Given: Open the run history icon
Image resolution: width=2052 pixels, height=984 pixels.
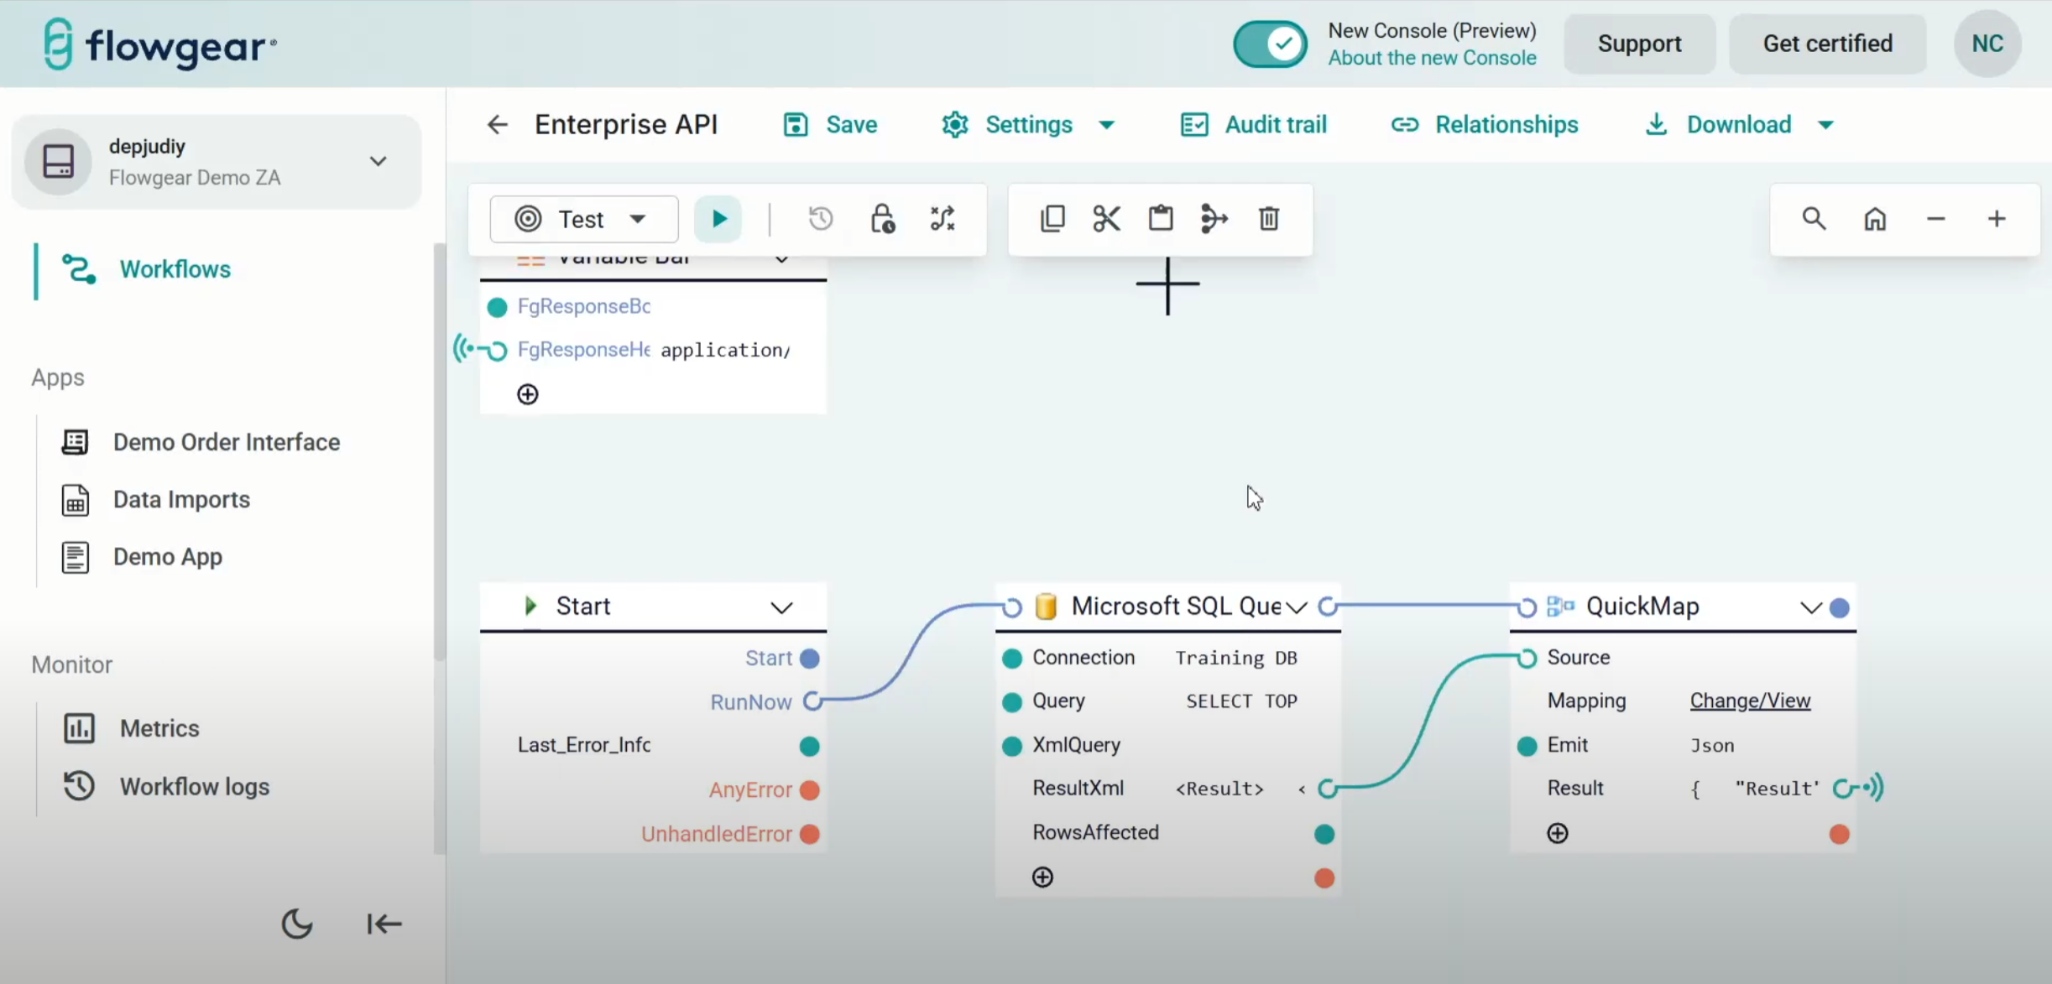Looking at the screenshot, I should [x=820, y=219].
